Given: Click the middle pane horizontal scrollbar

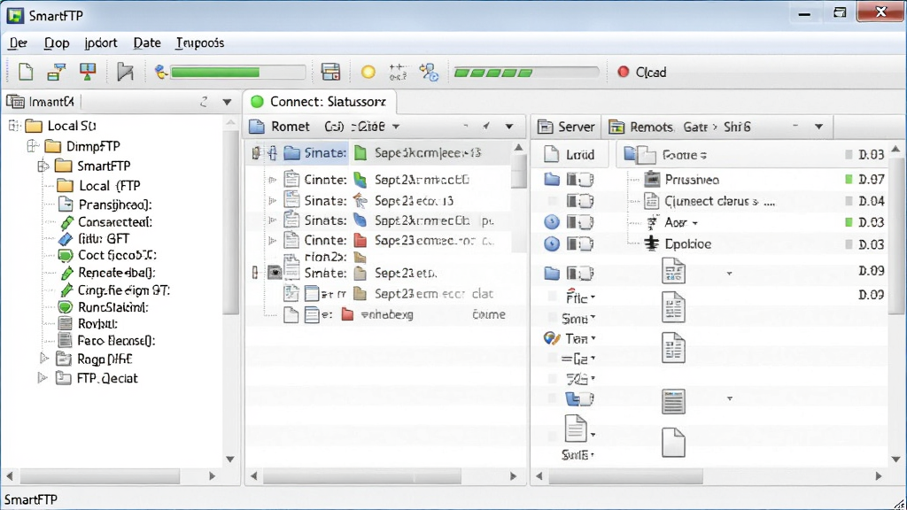Looking at the screenshot, I should [x=362, y=475].
